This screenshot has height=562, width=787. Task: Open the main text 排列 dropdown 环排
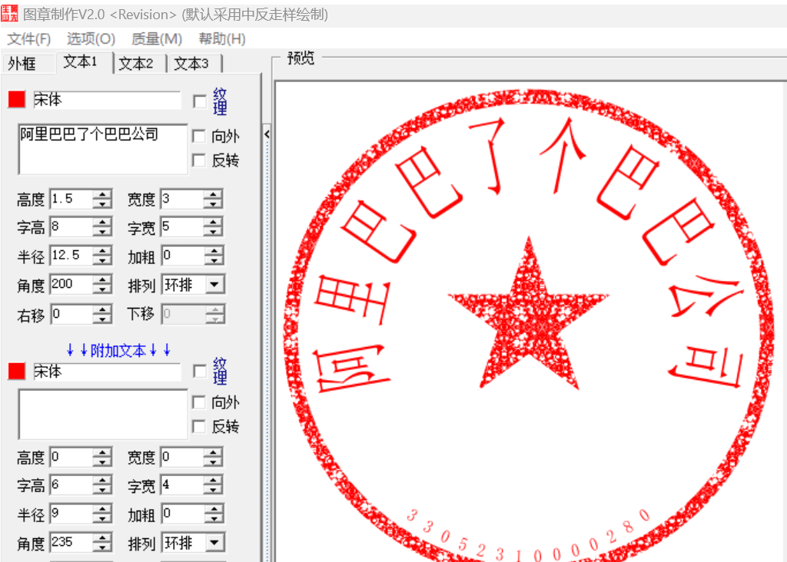[215, 285]
